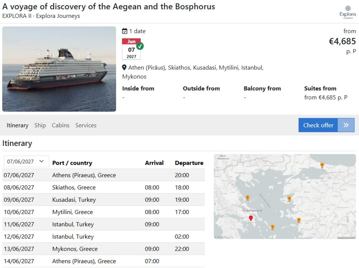Click map marker 5 at Istanbul
Screen dimensions: 359x268
[x=322, y=165]
